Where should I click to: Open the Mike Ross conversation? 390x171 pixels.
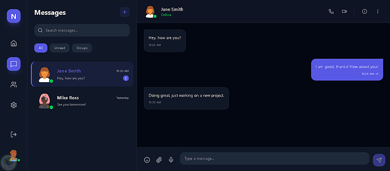tap(82, 101)
